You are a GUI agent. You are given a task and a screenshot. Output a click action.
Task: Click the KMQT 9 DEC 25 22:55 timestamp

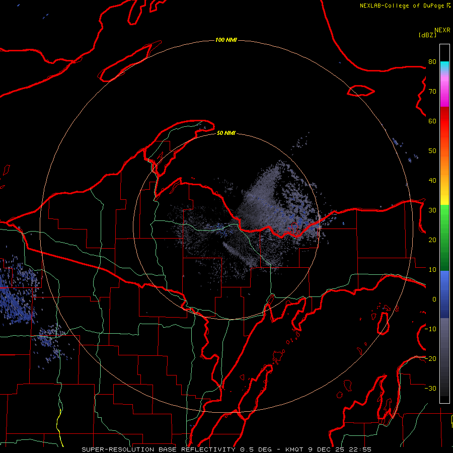coord(328,449)
